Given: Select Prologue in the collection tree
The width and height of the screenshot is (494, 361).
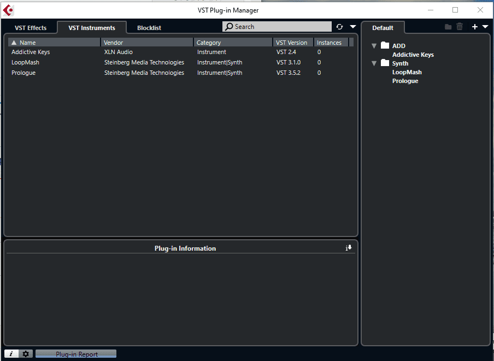Looking at the screenshot, I should pos(405,81).
